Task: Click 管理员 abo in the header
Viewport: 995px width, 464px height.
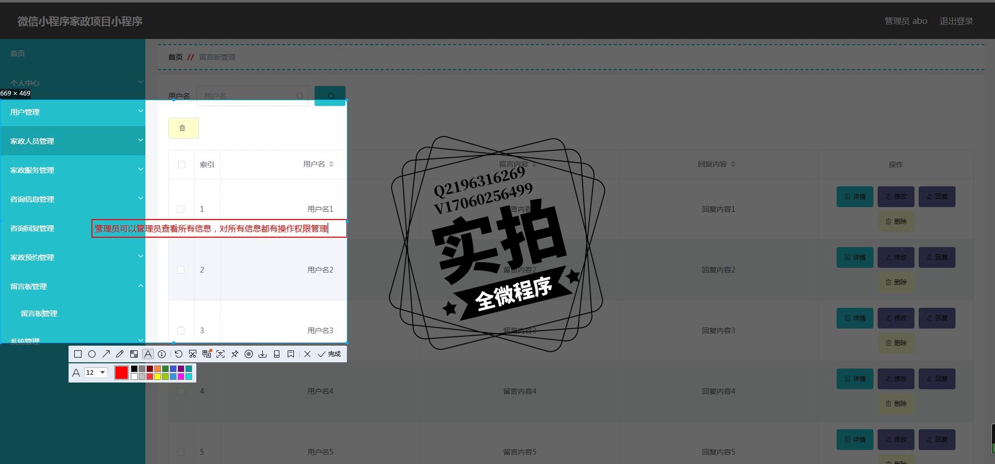Action: click(x=906, y=21)
